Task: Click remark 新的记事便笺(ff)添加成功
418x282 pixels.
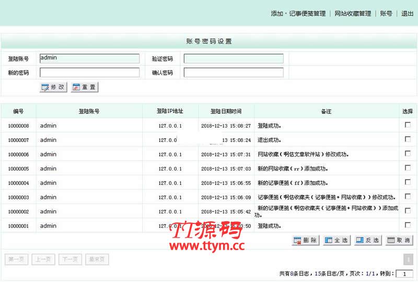Action: (x=293, y=183)
